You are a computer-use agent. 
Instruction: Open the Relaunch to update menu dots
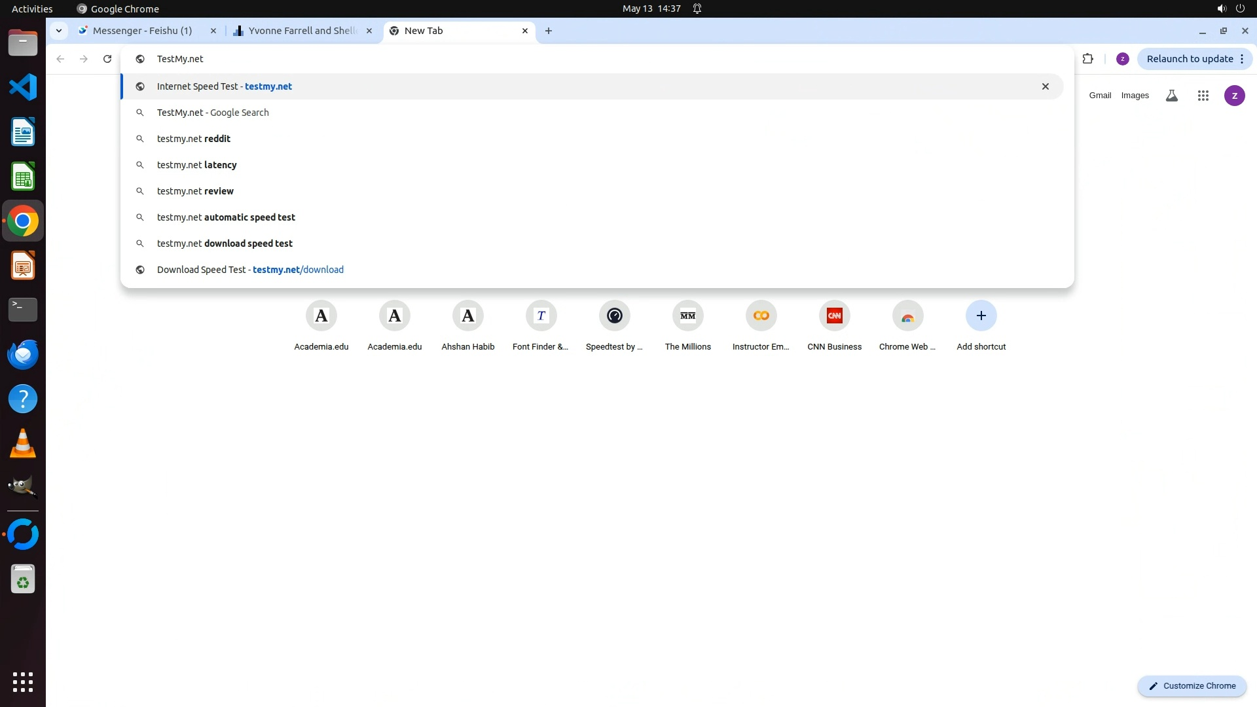[x=1242, y=59]
